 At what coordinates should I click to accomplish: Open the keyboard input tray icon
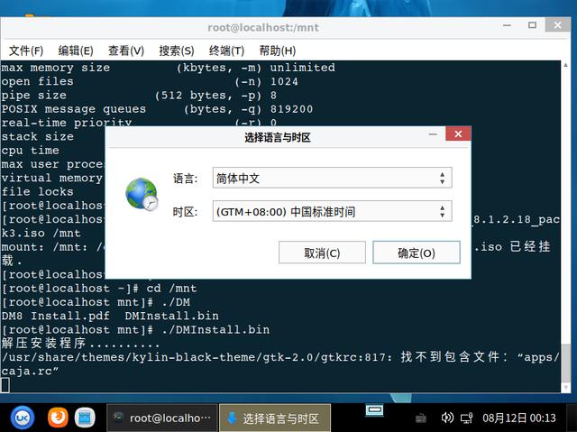[x=421, y=418]
